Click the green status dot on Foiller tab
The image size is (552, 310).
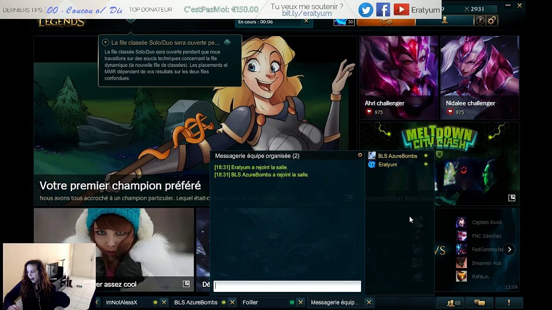pos(292,302)
